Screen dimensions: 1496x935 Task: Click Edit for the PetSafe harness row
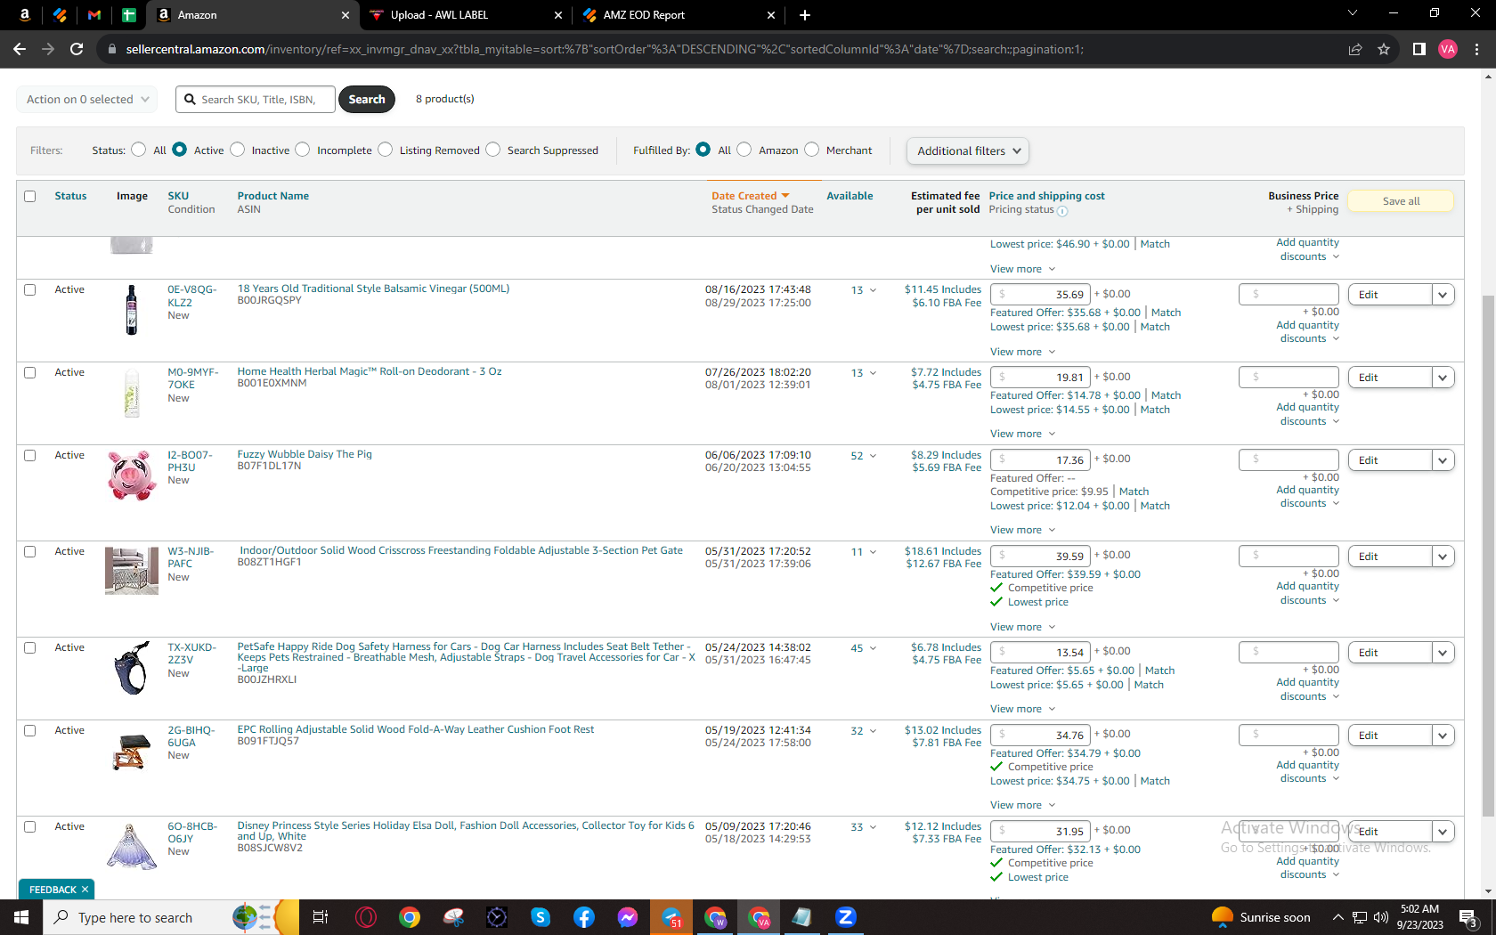point(1390,653)
